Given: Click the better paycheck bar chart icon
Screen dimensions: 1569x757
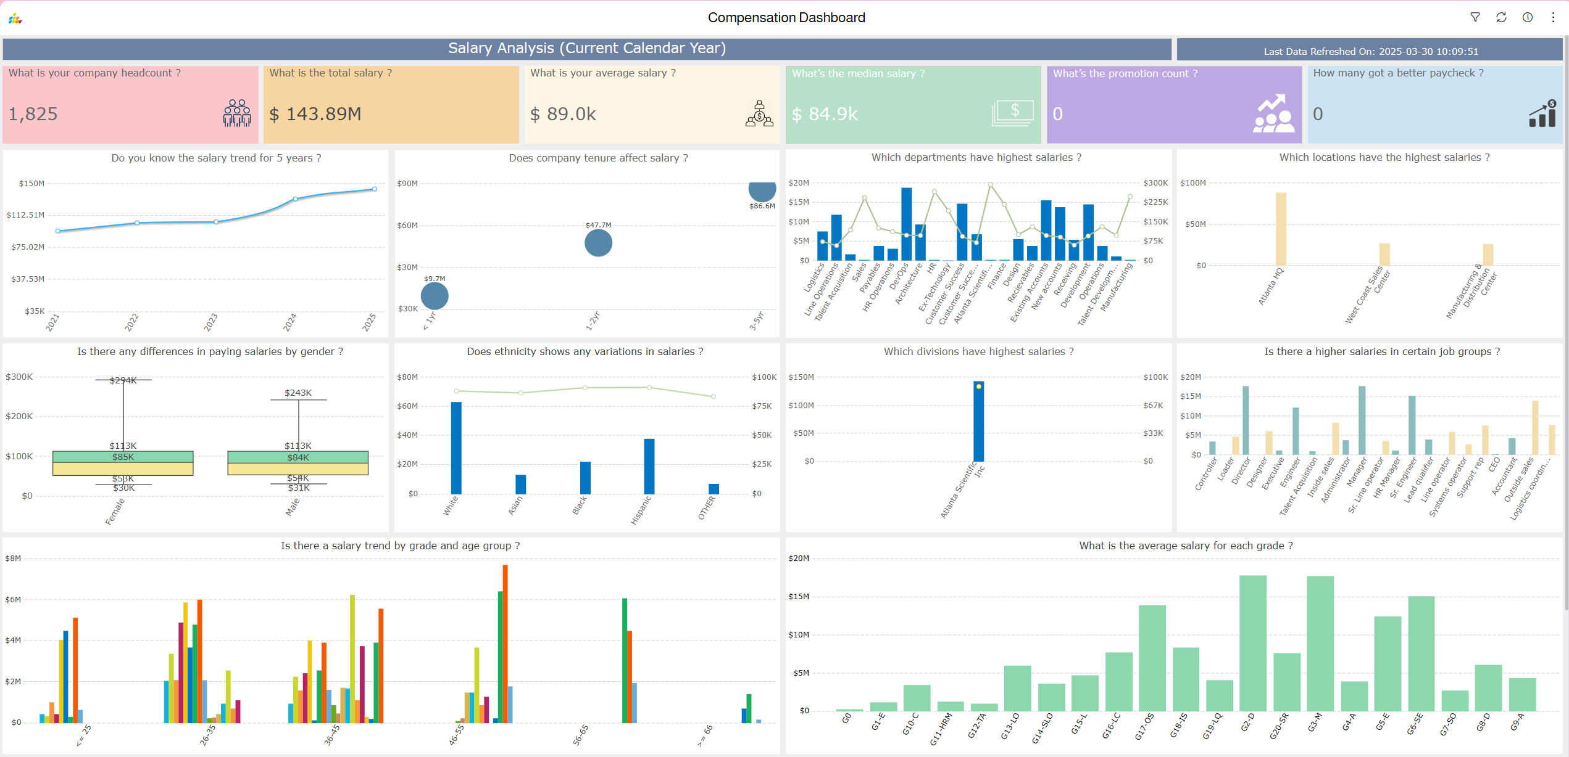Looking at the screenshot, I should (1542, 113).
